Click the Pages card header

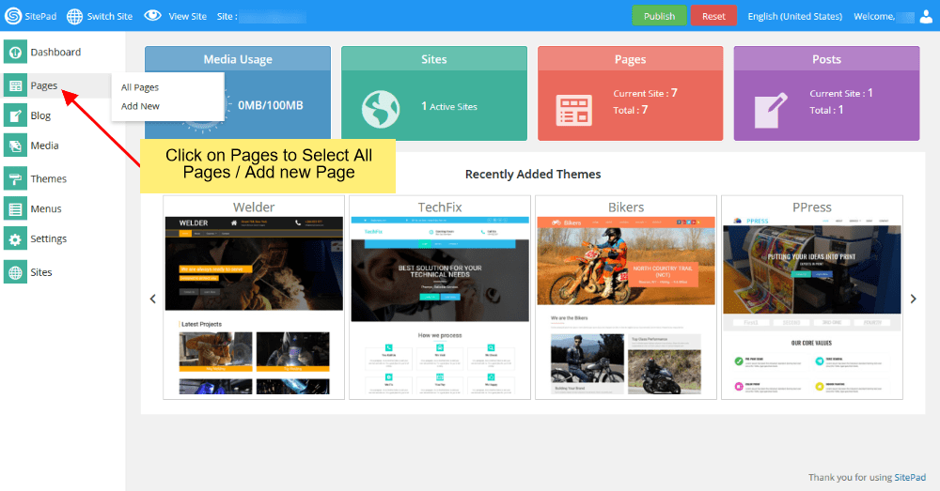pos(630,59)
